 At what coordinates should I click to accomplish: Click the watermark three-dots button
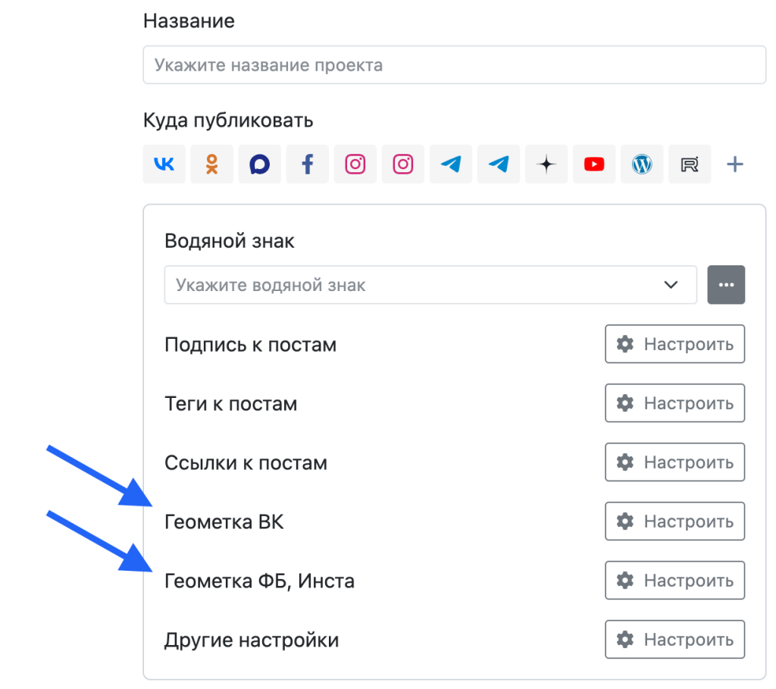coord(726,285)
